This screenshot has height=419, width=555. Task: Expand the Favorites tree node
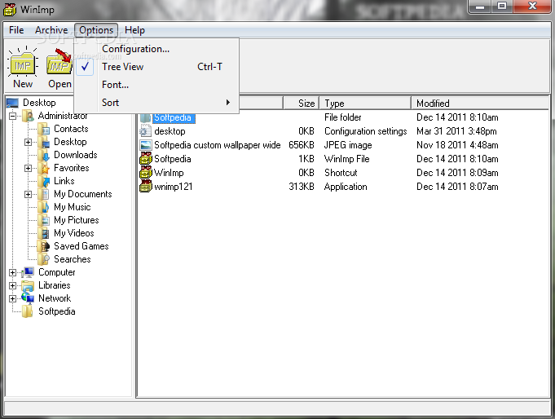(x=29, y=168)
